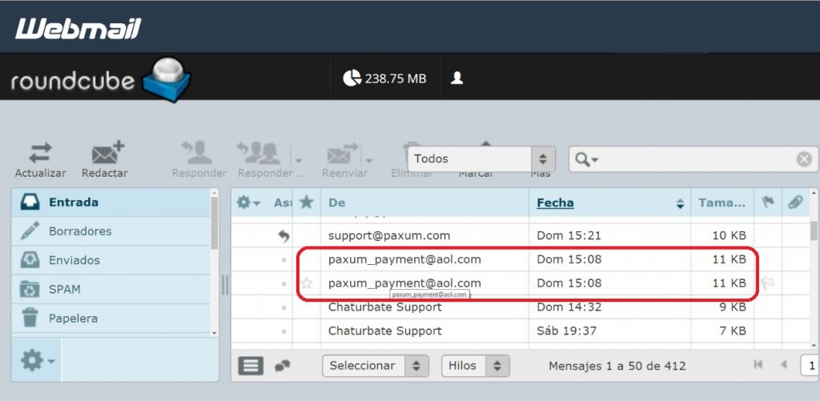
Task: Sort messages by Tamaño column
Action: tap(722, 203)
